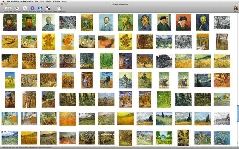Open the Window menu
This screenshot has width=239, height=149.
56,1
